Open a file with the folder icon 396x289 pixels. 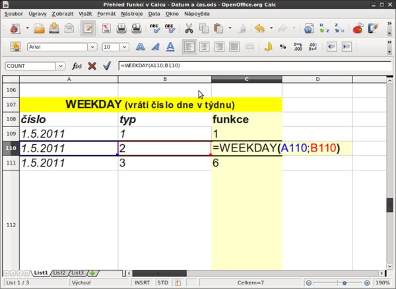[39, 28]
